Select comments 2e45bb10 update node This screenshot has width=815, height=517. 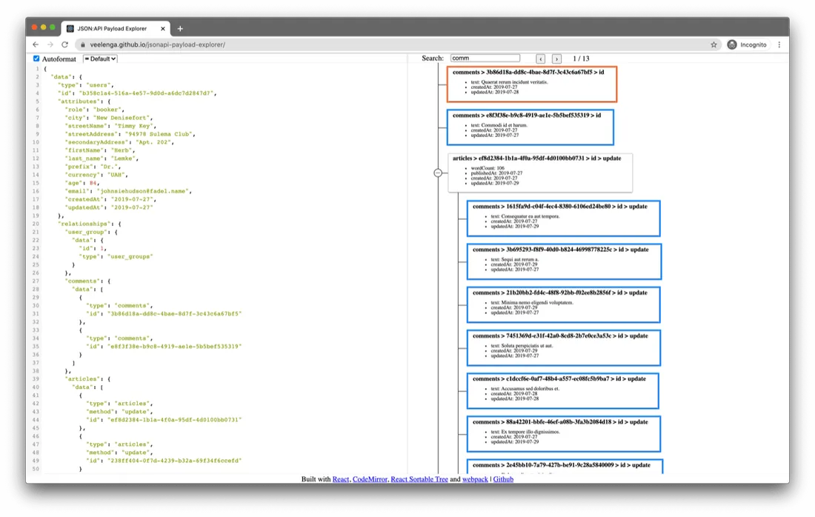pyautogui.click(x=565, y=466)
